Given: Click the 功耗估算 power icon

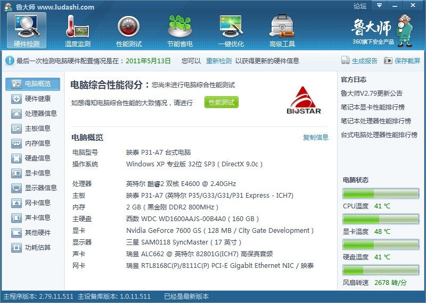Looking at the screenshot, I should 17,248.
